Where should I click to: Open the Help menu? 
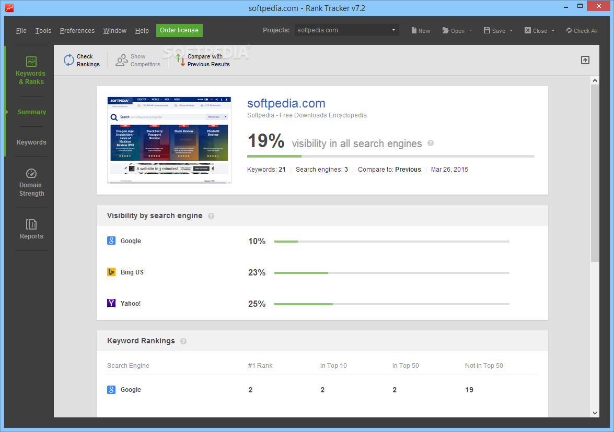pyautogui.click(x=142, y=30)
